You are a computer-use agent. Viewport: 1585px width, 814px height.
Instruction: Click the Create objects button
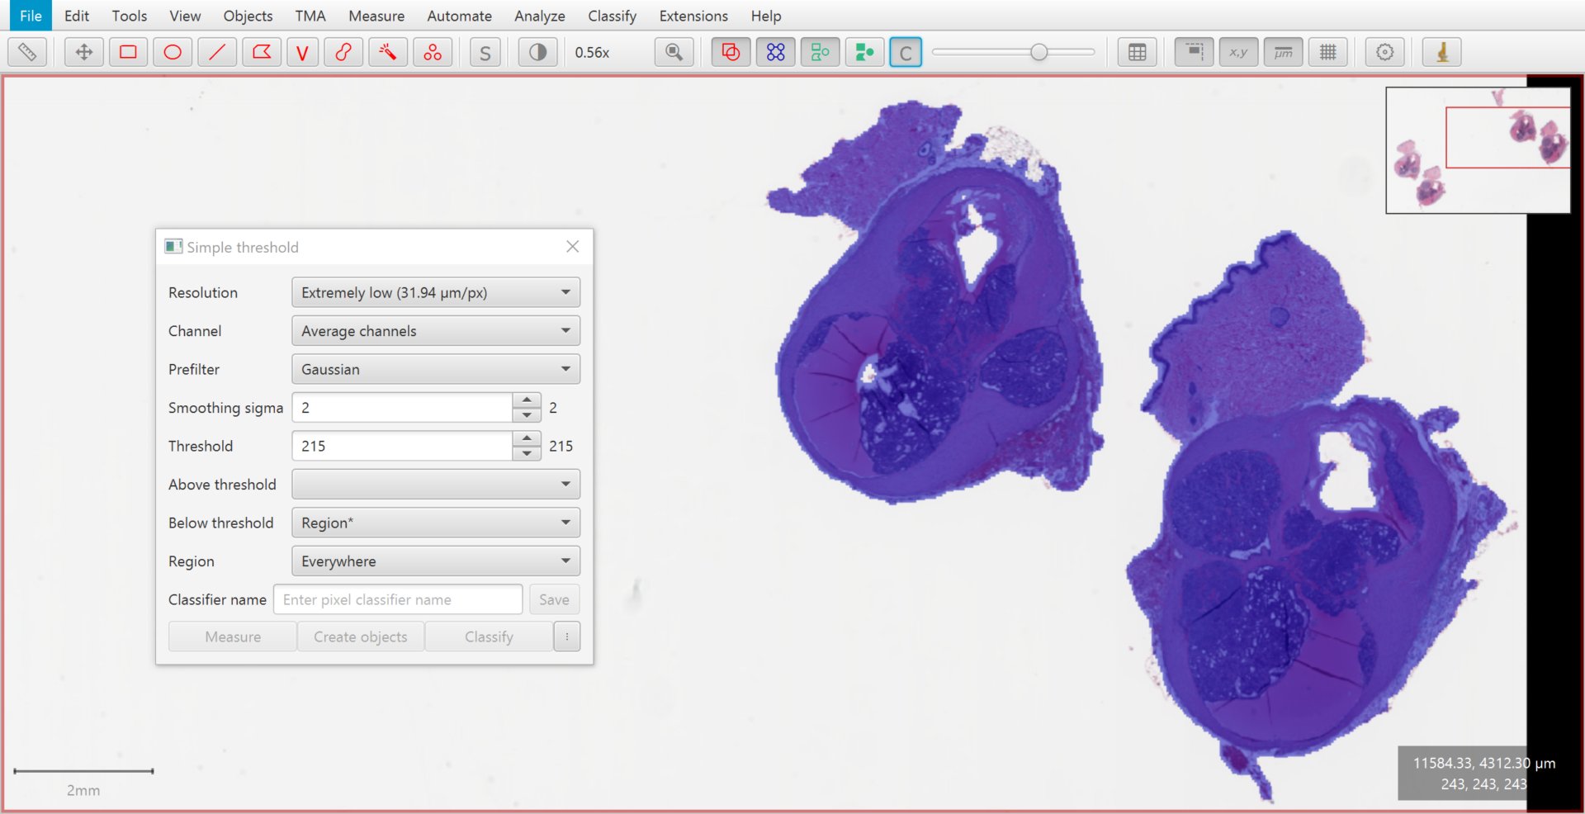pos(361,637)
